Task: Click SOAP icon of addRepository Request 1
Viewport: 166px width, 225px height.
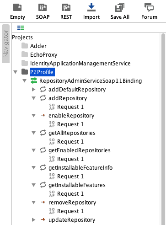Action: (x=52, y=107)
